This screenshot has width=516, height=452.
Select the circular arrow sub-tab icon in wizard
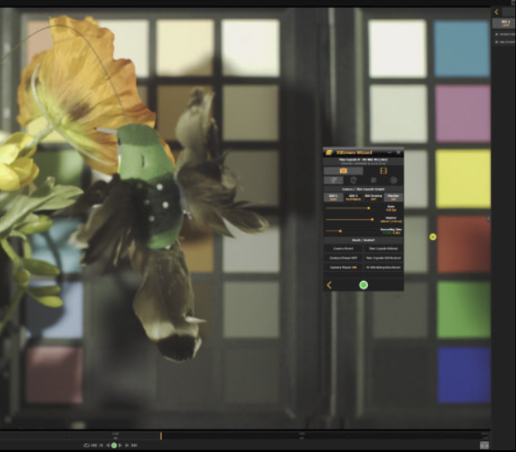point(354,180)
